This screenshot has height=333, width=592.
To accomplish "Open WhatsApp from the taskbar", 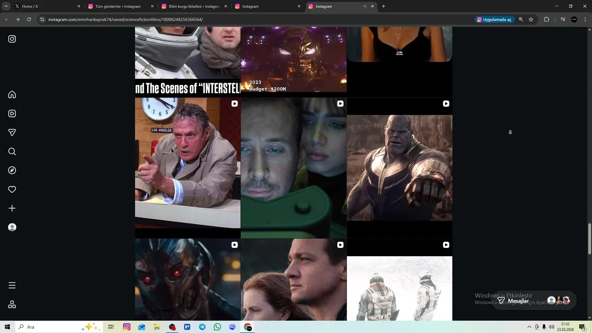I will 217,327.
